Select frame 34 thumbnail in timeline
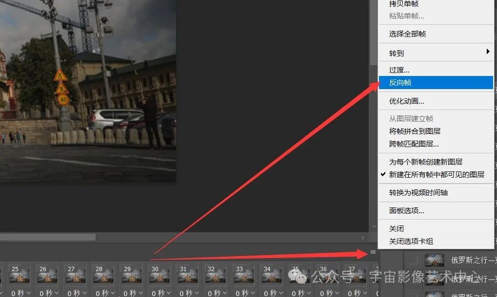The height and width of the screenshot is (297, 497). pos(271,276)
